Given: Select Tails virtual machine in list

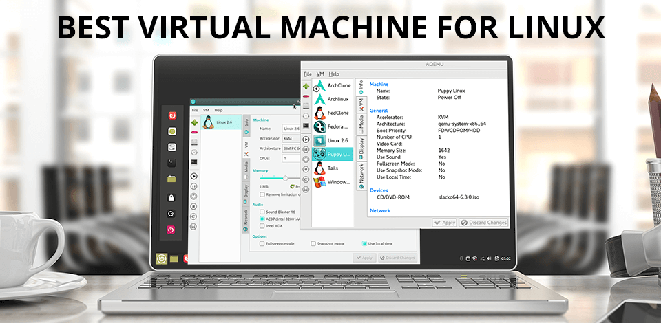Looking at the screenshot, I should [333, 168].
